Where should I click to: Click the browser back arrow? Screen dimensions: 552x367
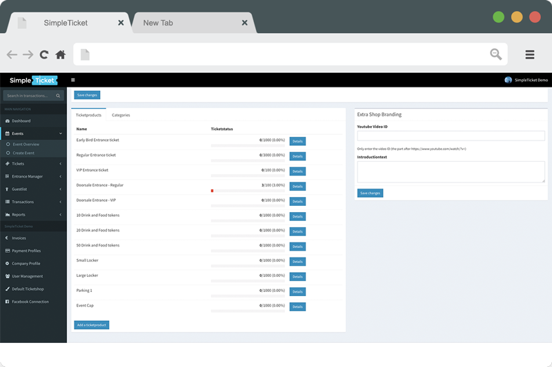pyautogui.click(x=12, y=54)
